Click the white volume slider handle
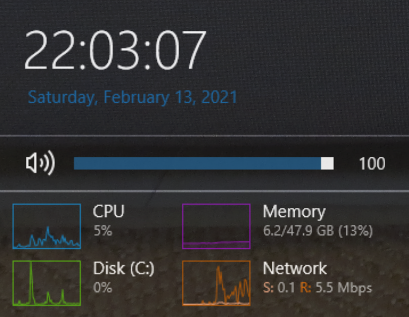Viewport: 409px width, 317px height. (x=328, y=163)
